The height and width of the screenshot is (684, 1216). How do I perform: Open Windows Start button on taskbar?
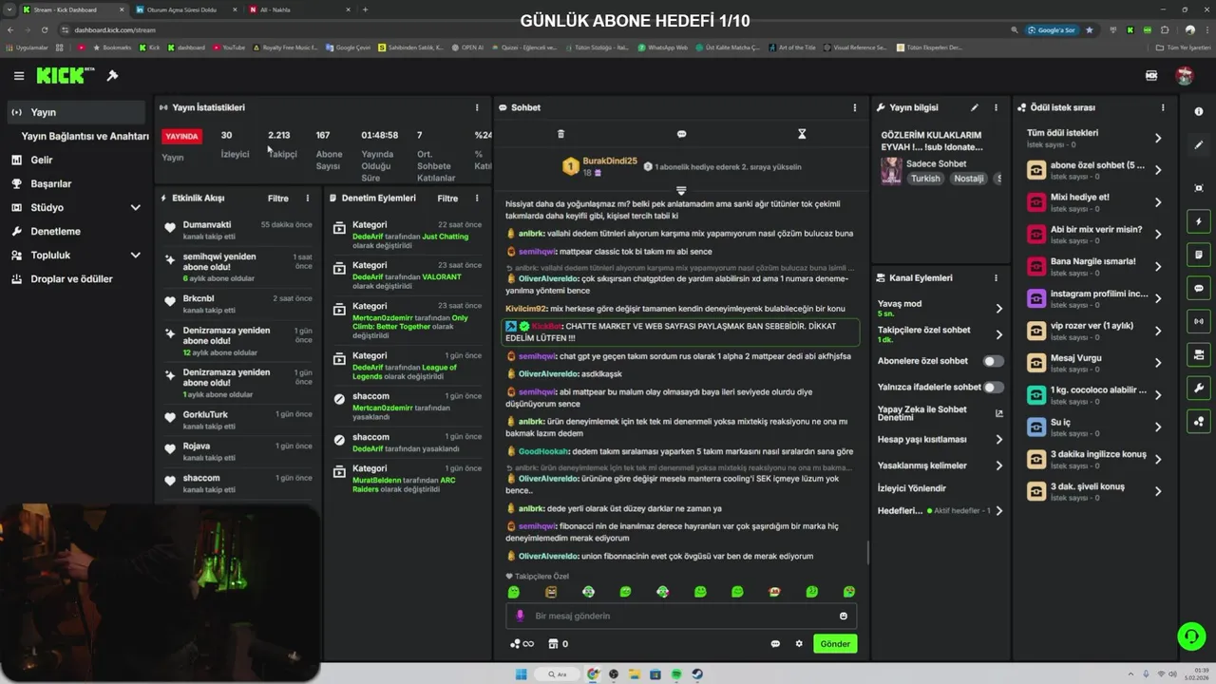pos(521,674)
